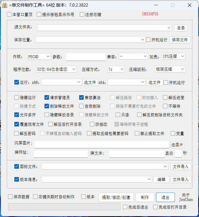
Task: Check the 隐藏运行 option
Action: (17, 98)
